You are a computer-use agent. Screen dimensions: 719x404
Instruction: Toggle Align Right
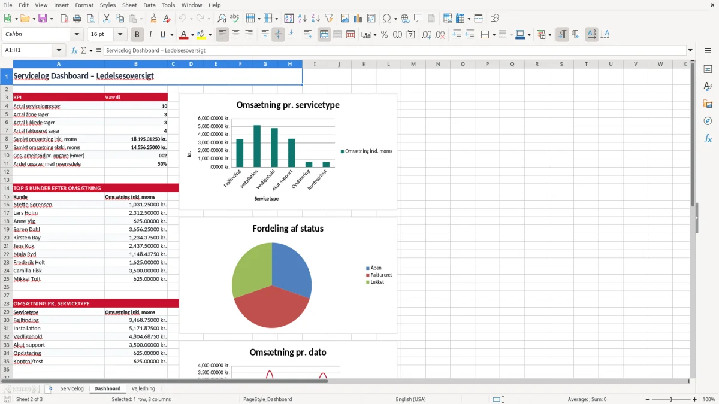click(249, 35)
